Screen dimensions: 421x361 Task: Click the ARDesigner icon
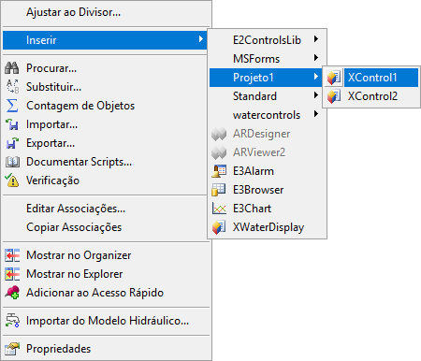[x=219, y=134]
